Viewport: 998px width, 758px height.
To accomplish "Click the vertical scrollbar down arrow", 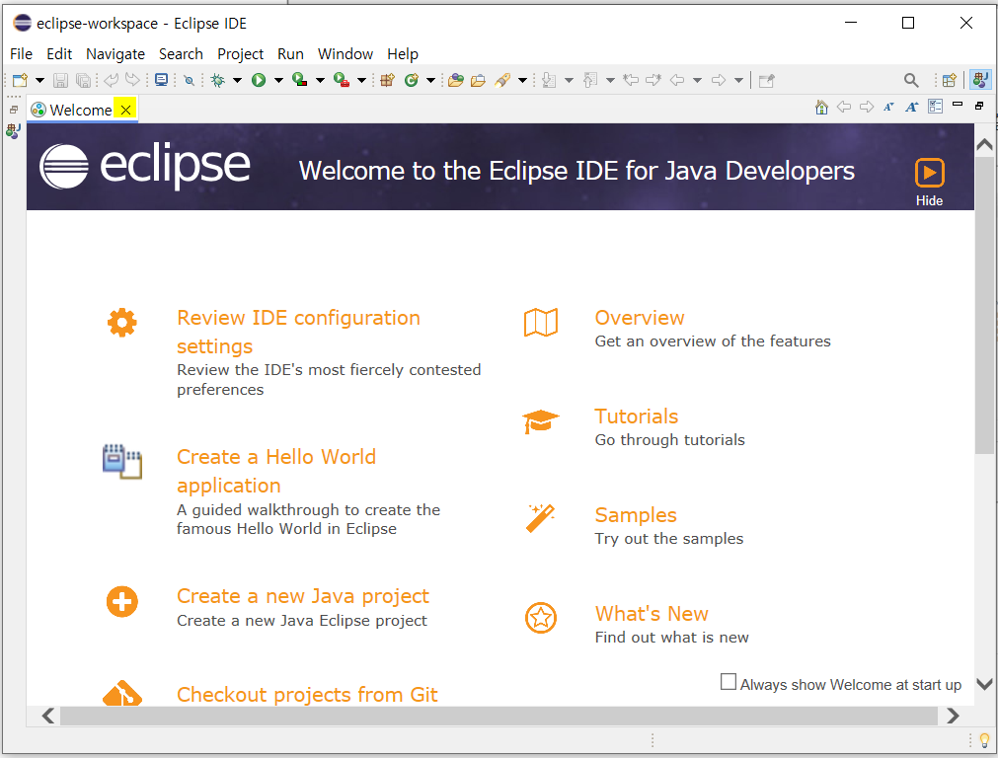I will [x=984, y=684].
